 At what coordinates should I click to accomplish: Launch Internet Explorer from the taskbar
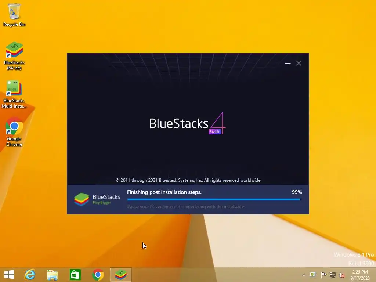30,275
